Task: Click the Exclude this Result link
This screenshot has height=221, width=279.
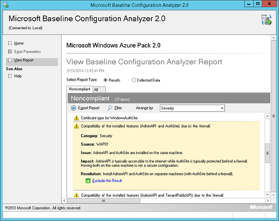Action: (x=107, y=181)
